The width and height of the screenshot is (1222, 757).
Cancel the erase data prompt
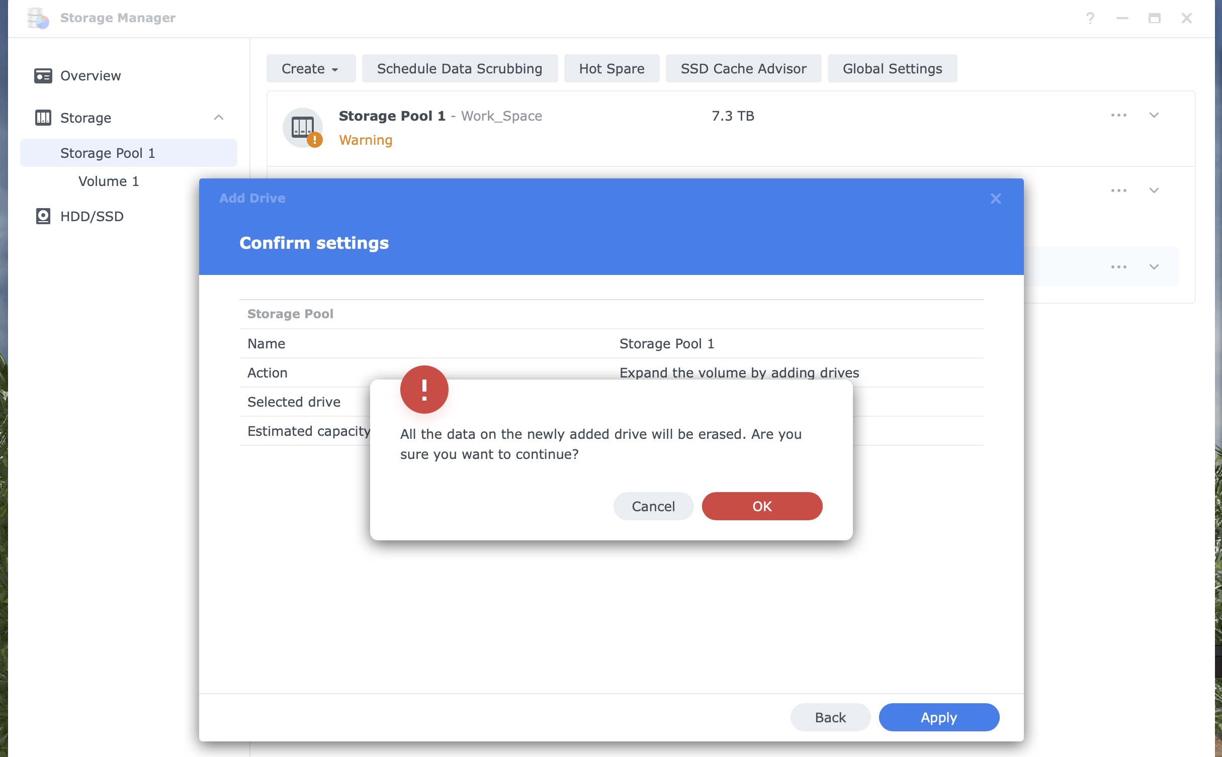pos(653,506)
